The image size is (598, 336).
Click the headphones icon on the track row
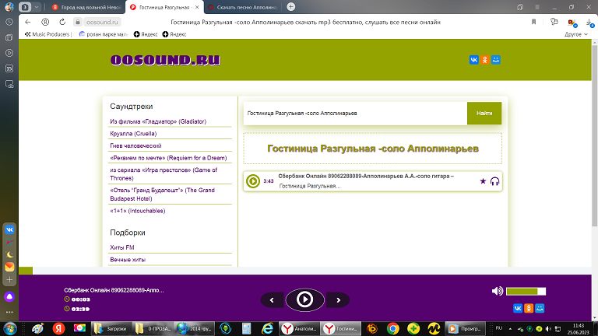(494, 181)
